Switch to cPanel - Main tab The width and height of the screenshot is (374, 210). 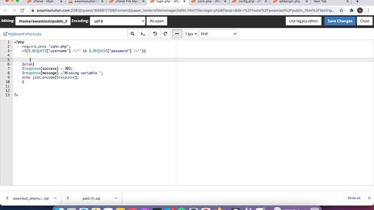(43, 2)
